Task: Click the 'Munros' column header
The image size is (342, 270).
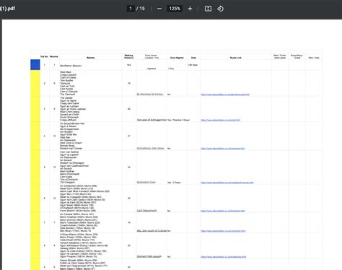Action: pos(54,56)
